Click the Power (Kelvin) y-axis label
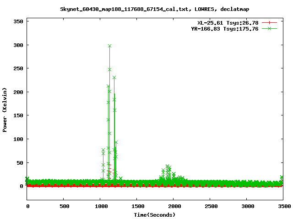293x219 pixels. coord(5,110)
